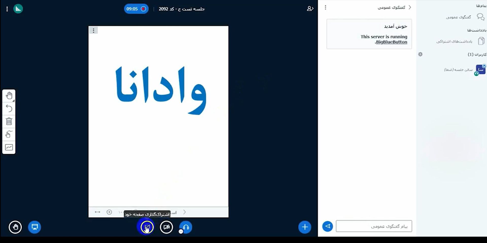
Task: Select the pan hand tool on the whiteboard
Action: (9, 96)
